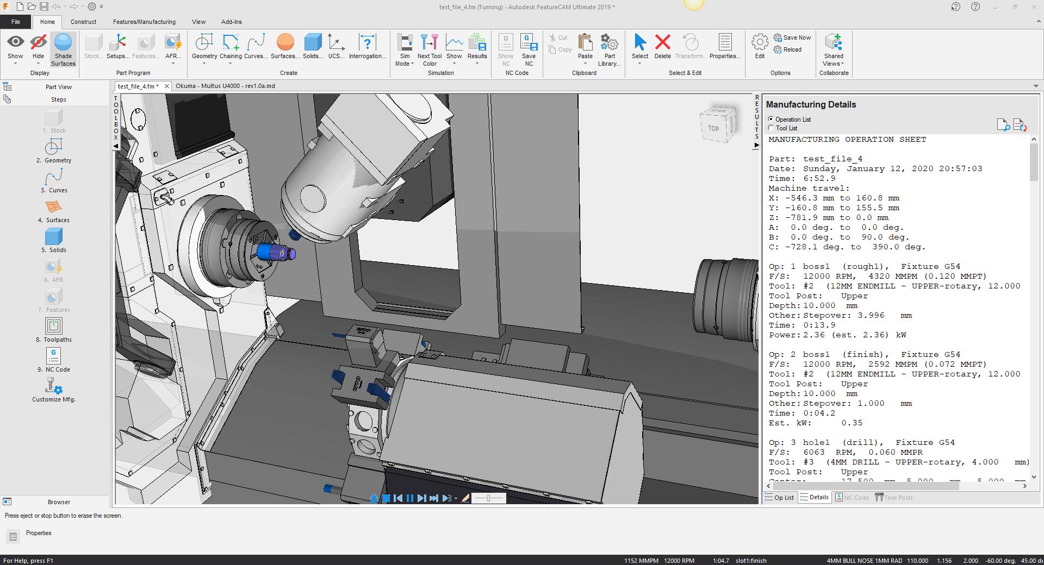Expand the Select tool dropdown arrow
This screenshot has width=1044, height=565.
click(x=640, y=64)
